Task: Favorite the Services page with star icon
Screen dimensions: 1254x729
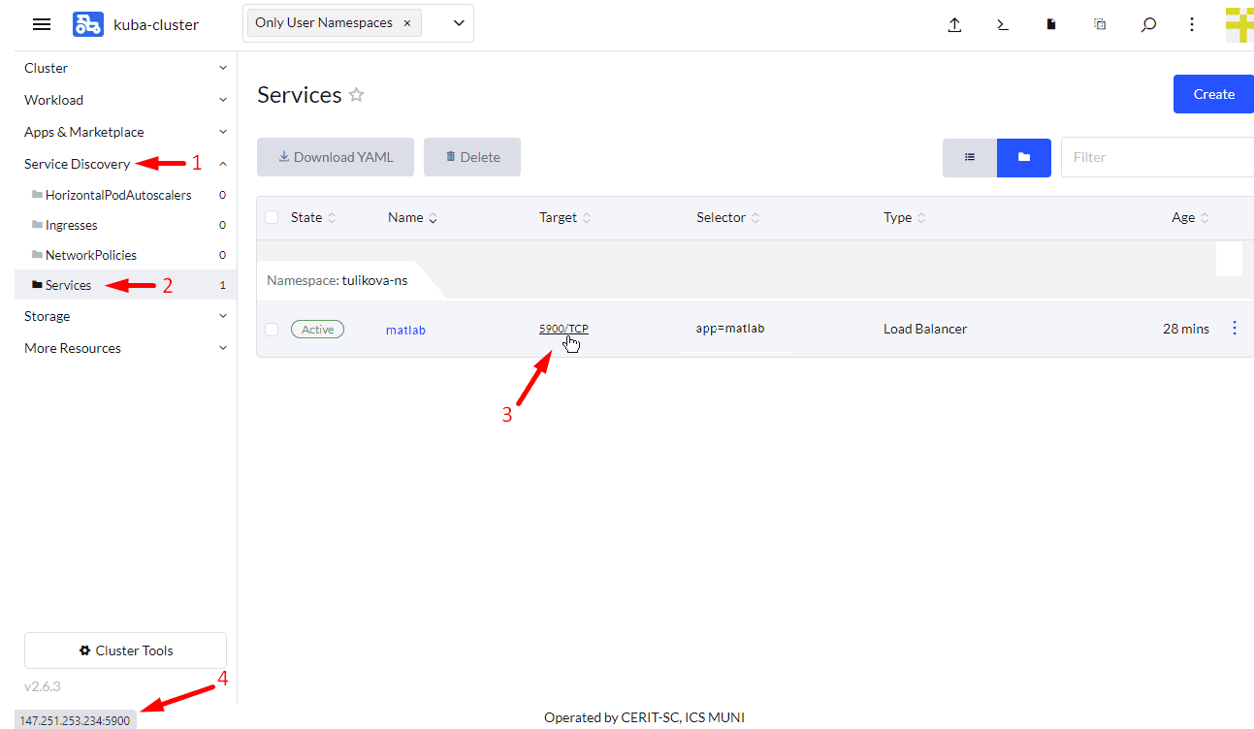Action: [357, 95]
